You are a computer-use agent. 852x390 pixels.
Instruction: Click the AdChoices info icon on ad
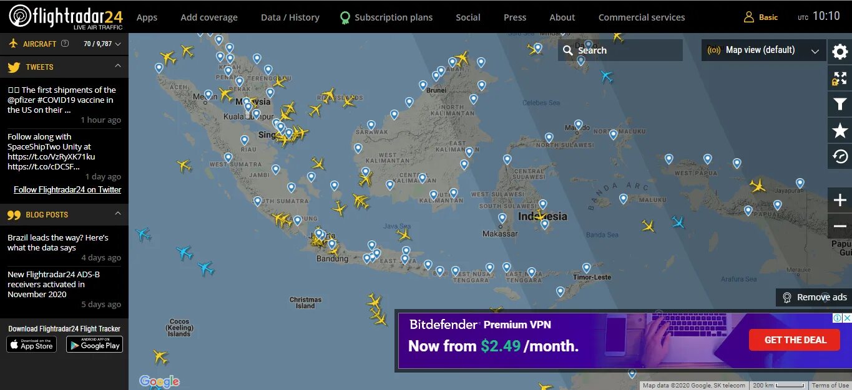coord(838,318)
